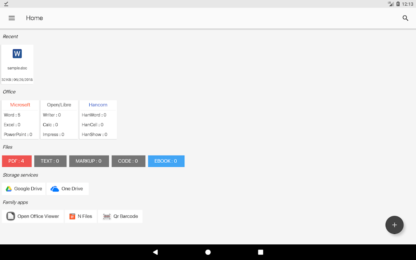Click the Microsoft card header
Screen dimensions: 416x260
click(20, 105)
